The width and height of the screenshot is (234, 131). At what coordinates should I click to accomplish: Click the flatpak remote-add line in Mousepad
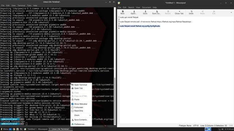[155, 22]
